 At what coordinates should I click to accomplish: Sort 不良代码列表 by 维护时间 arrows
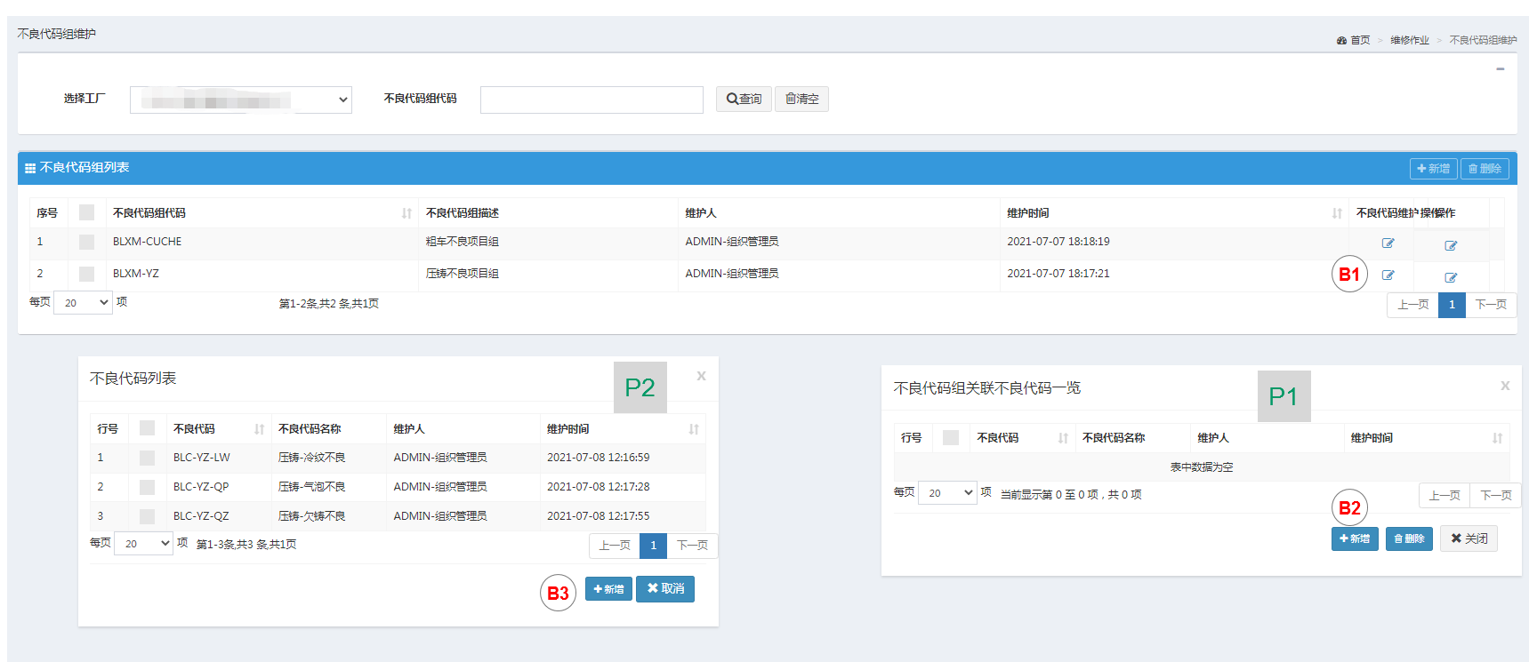pyautogui.click(x=694, y=429)
